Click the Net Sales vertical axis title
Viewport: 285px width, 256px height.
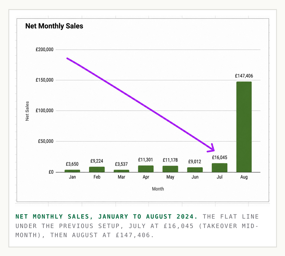pos(27,111)
